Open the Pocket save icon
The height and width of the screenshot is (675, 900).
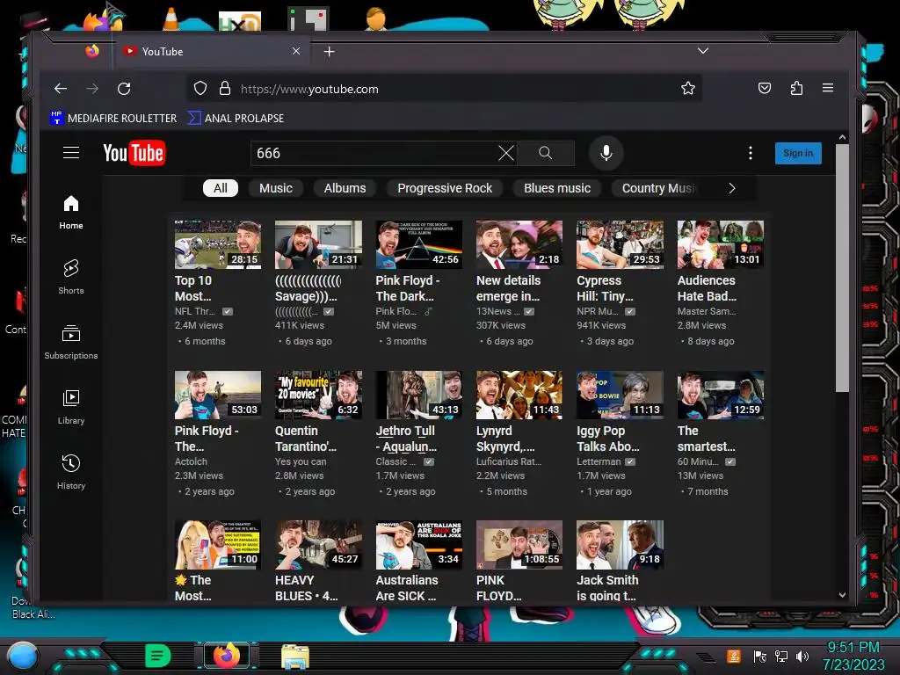(x=765, y=89)
